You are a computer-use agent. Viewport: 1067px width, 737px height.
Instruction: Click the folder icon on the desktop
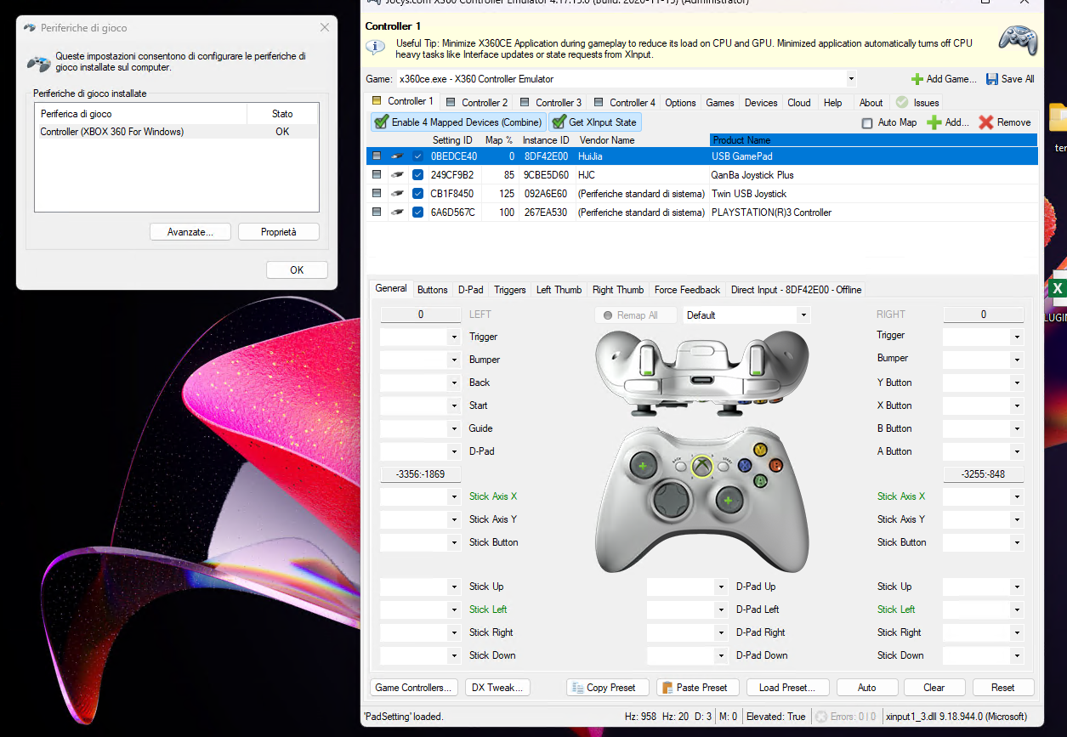tap(1058, 117)
